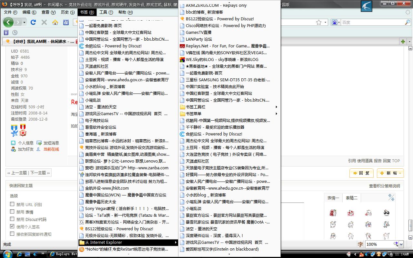The image size is (413, 258).
Task: Open the 个人信息 profile link
Action: pyautogui.click(x=25, y=143)
